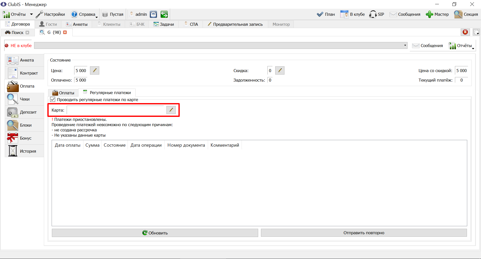Image resolution: width=481 pixels, height=259 pixels.
Task: Open the Бонус gift section
Action: click(24, 138)
